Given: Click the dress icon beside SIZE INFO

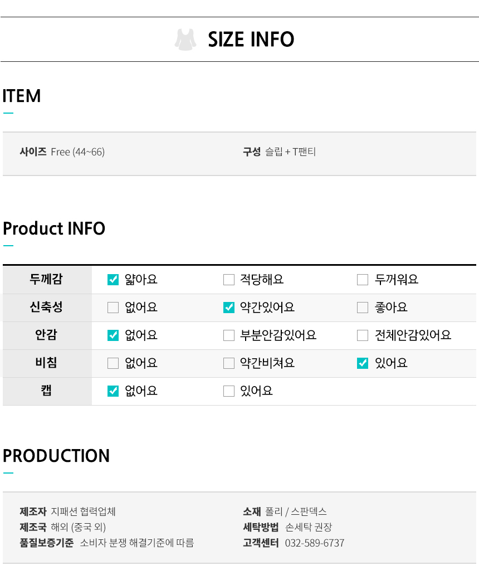Looking at the screenshot, I should [185, 40].
